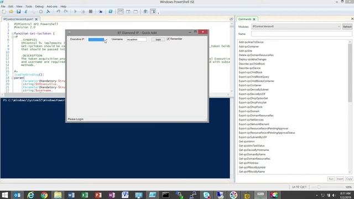Open OneNote from the taskbar
Viewport: 354px width, 199px height.
[x=112, y=195]
